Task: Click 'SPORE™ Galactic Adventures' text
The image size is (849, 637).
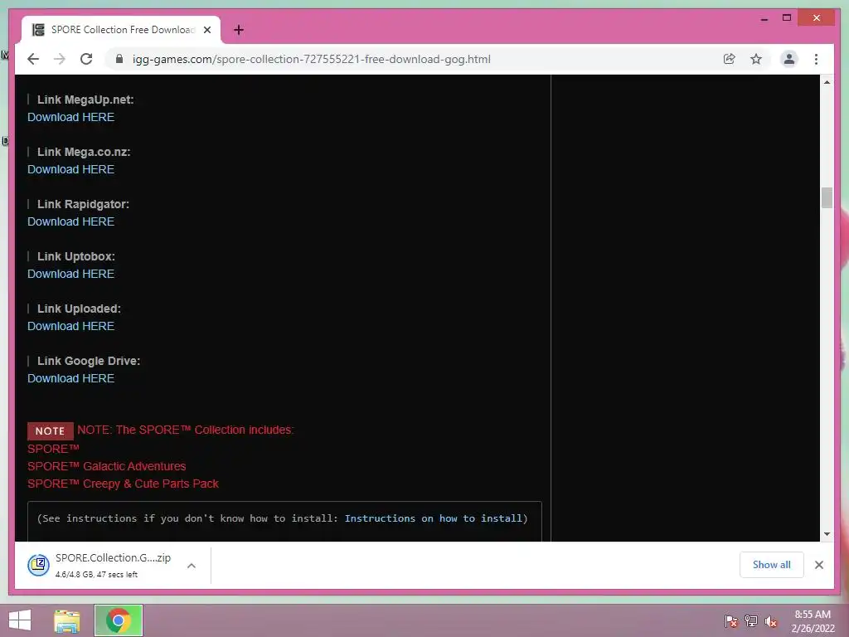Action: (x=107, y=466)
